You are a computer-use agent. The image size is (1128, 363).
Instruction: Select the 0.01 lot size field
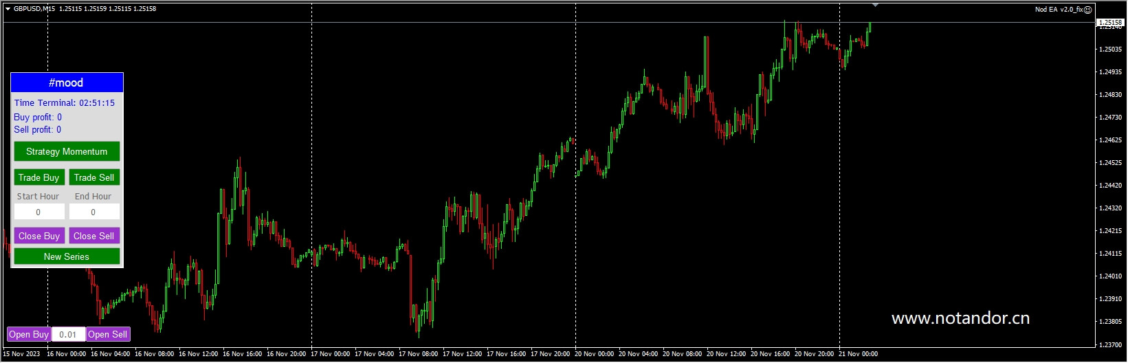tap(68, 335)
